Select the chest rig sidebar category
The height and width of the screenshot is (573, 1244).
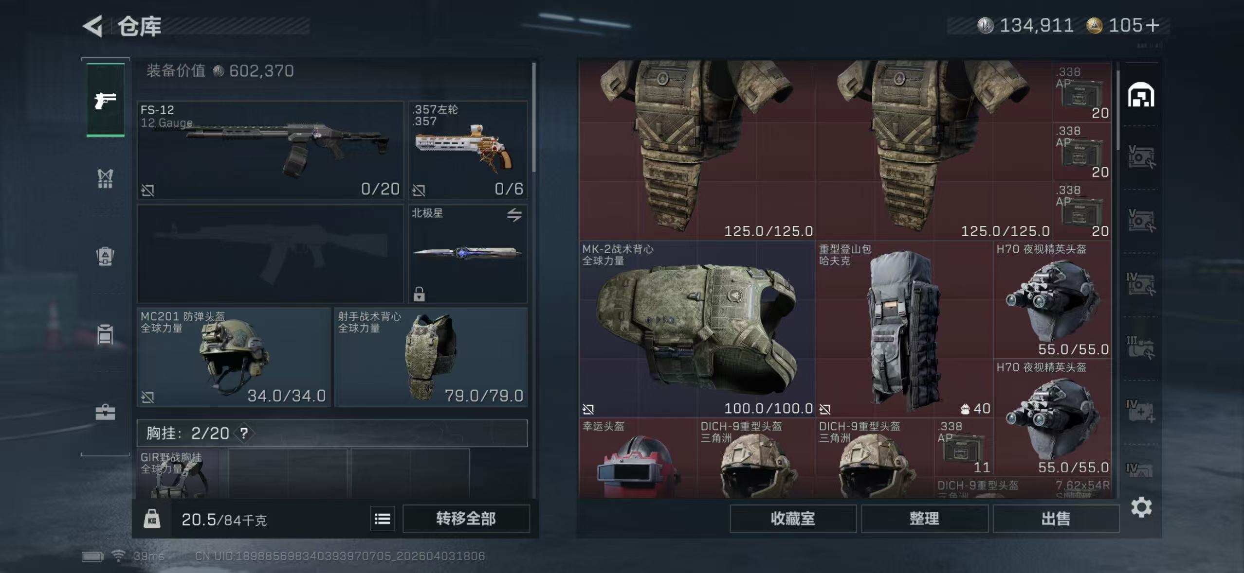point(106,178)
